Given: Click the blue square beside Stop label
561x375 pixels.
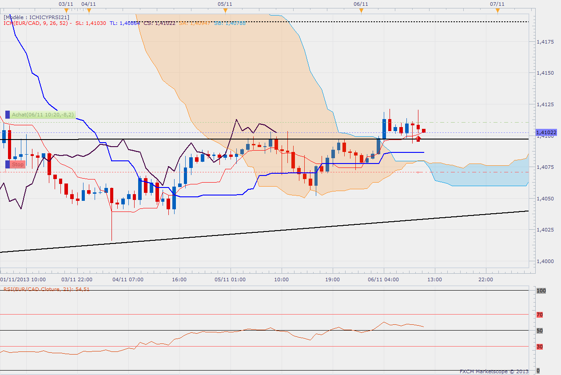Looking at the screenshot, I should 7,164.
